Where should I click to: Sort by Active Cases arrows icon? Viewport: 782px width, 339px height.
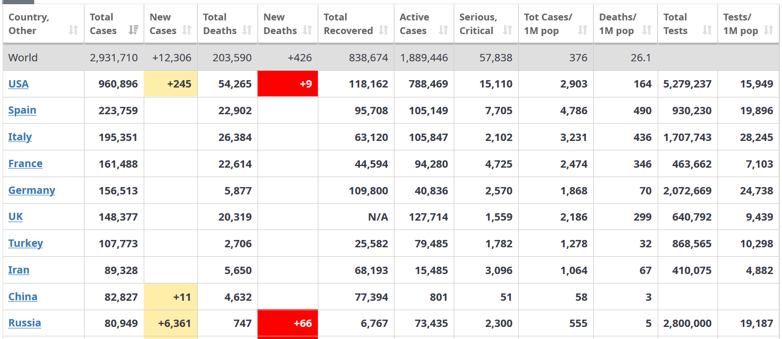coord(443,30)
